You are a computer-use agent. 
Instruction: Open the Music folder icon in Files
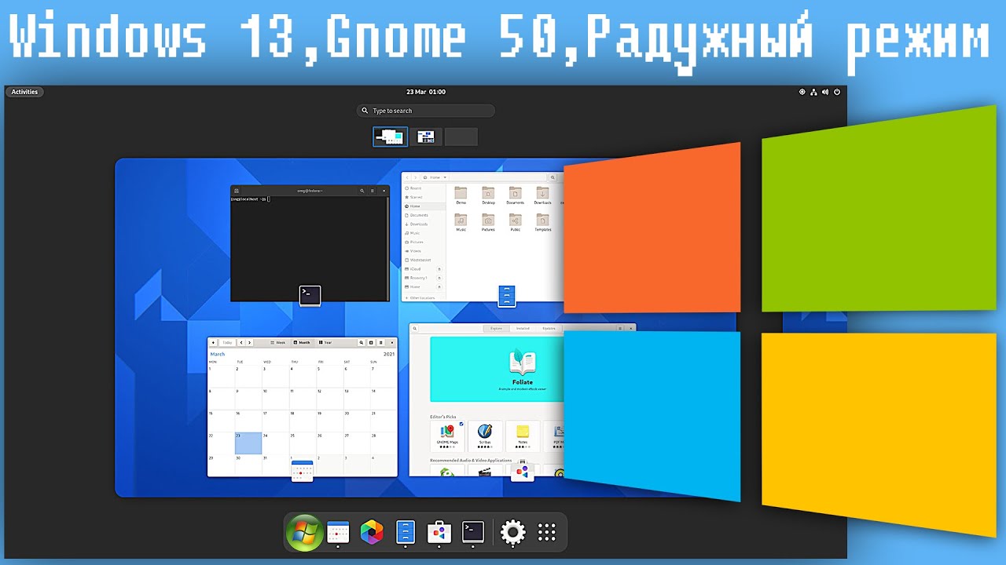coord(461,220)
